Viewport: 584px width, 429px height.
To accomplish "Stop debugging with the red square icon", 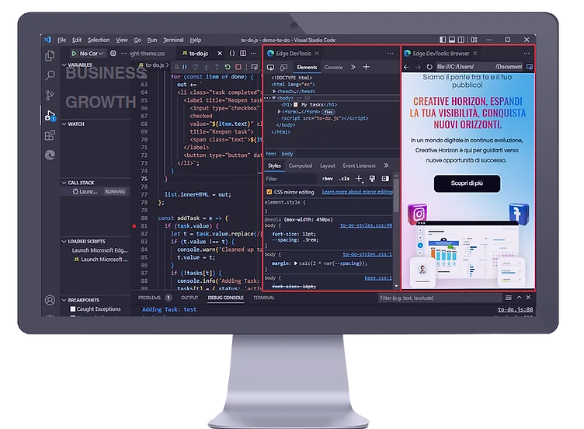I will tap(238, 67).
